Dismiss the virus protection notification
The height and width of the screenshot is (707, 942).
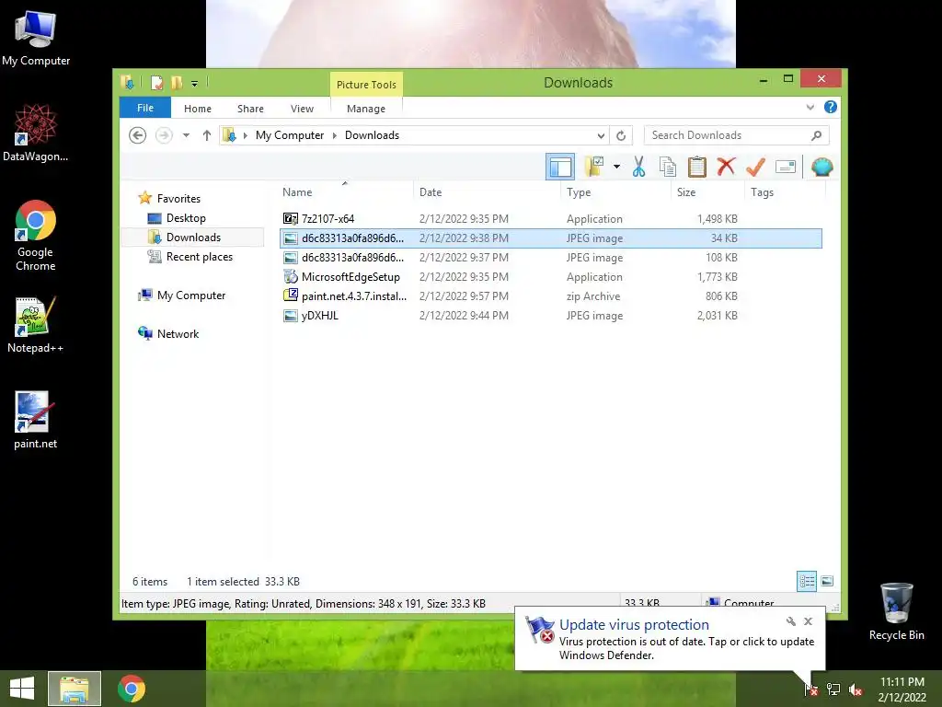point(808,621)
